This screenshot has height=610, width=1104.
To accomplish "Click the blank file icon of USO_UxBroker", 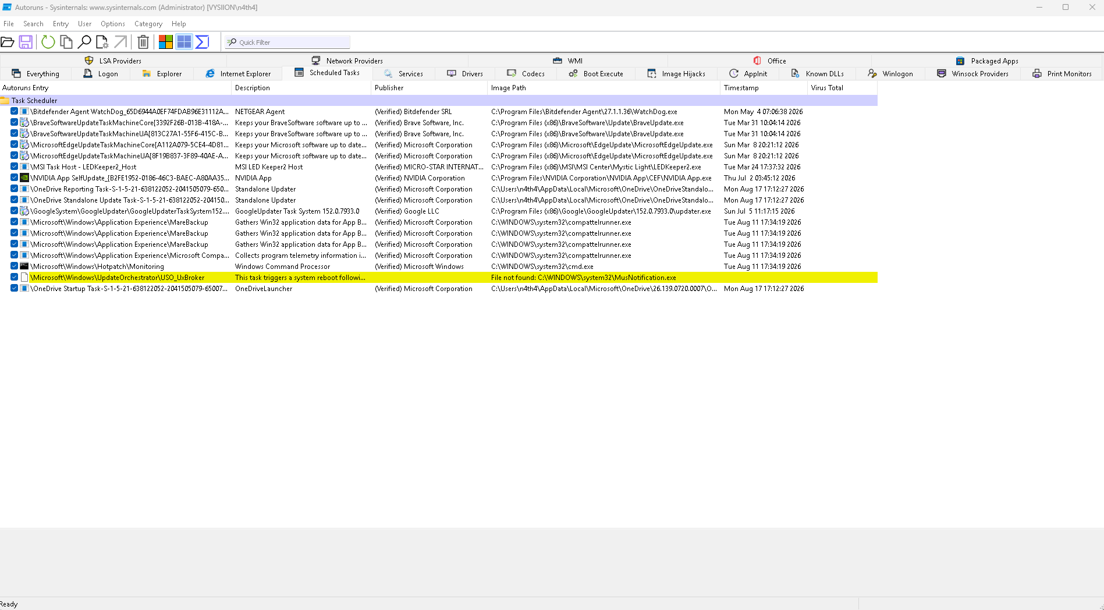I will click(24, 278).
